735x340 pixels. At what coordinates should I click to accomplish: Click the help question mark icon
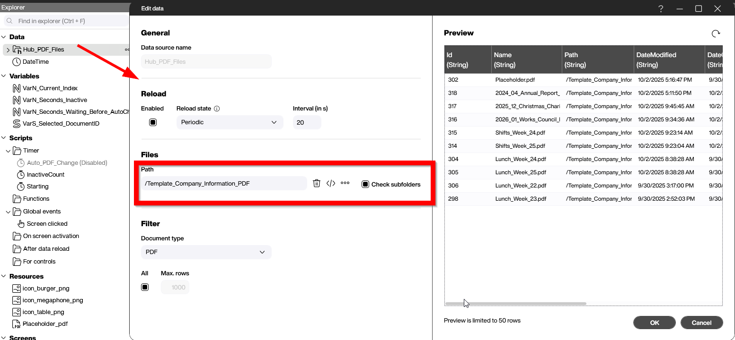click(x=661, y=8)
